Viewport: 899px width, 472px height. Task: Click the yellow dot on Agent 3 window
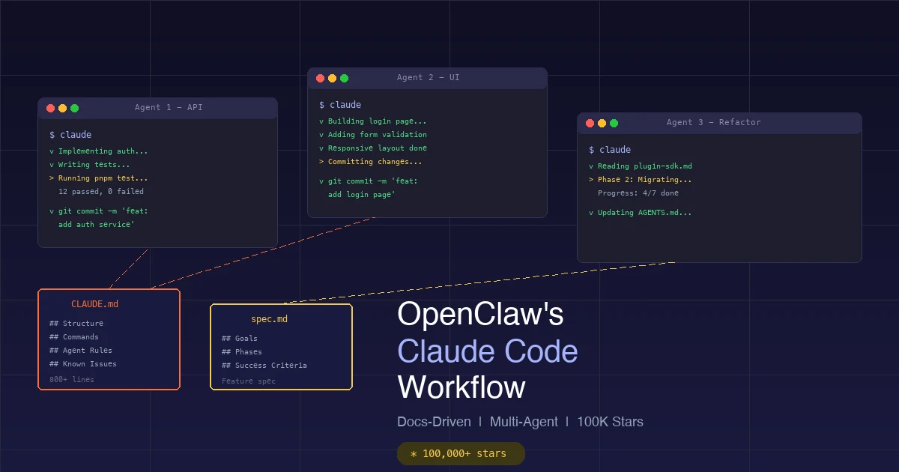602,123
